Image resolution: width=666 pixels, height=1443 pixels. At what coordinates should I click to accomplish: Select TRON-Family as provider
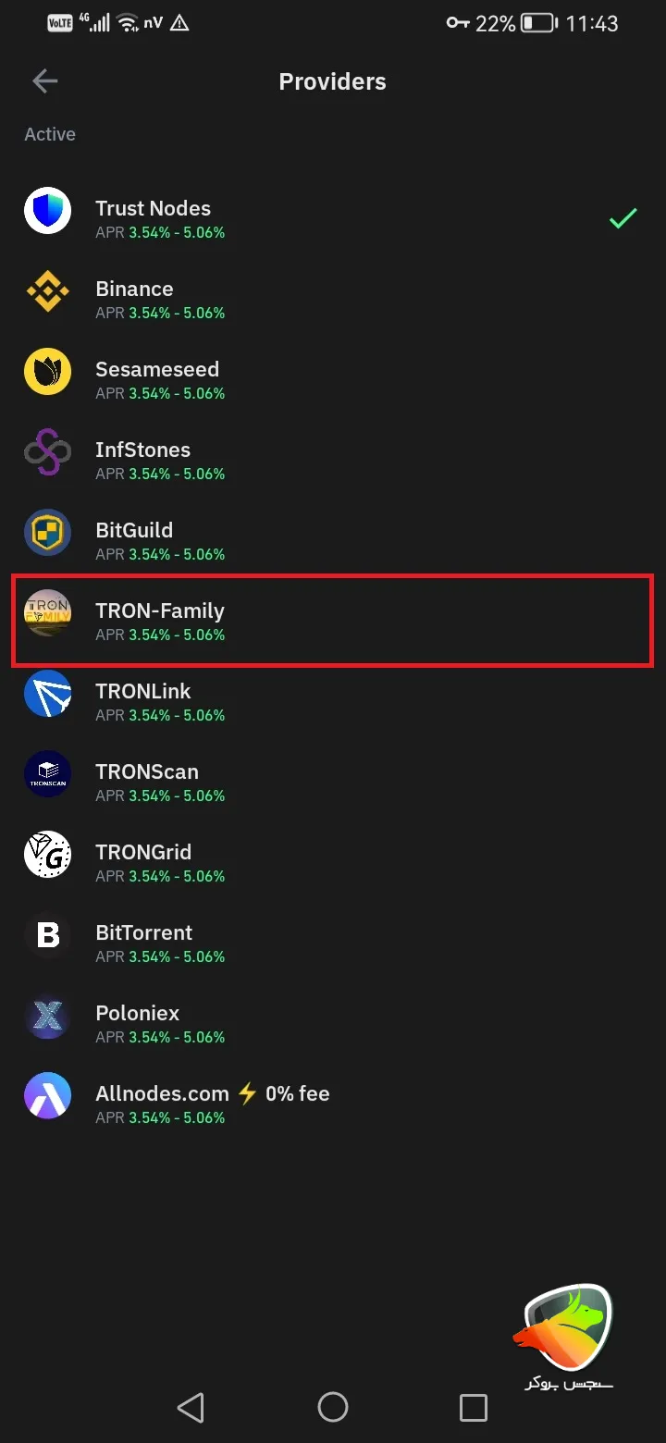pos(159,611)
